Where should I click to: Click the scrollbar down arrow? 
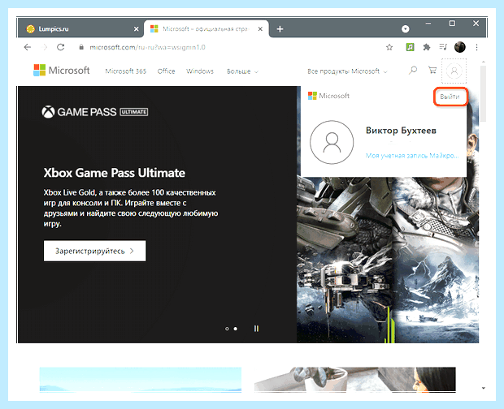click(484, 389)
